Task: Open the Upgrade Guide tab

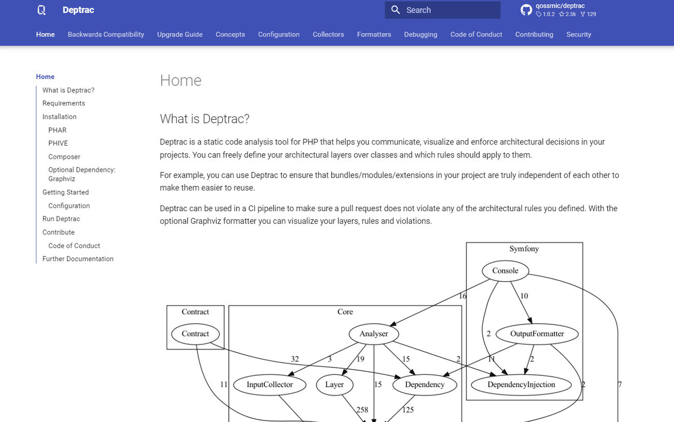Action: pos(180,34)
